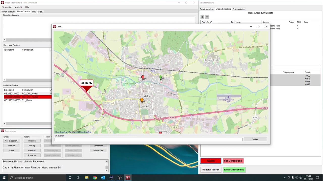Open Windows Start menu
323x181 pixels.
pyautogui.click(x=4, y=178)
